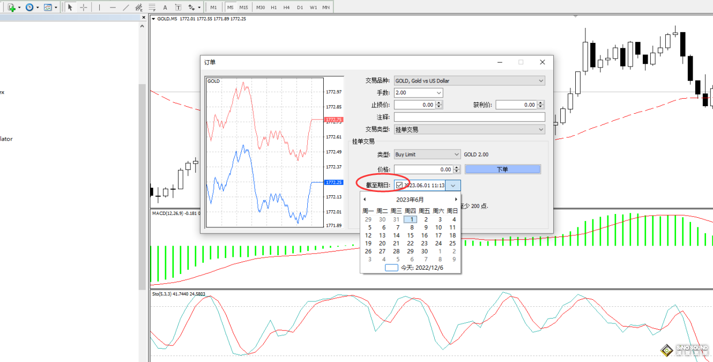This screenshot has height=362, width=713.
Task: Go to next month in calendar
Action: [456, 200]
